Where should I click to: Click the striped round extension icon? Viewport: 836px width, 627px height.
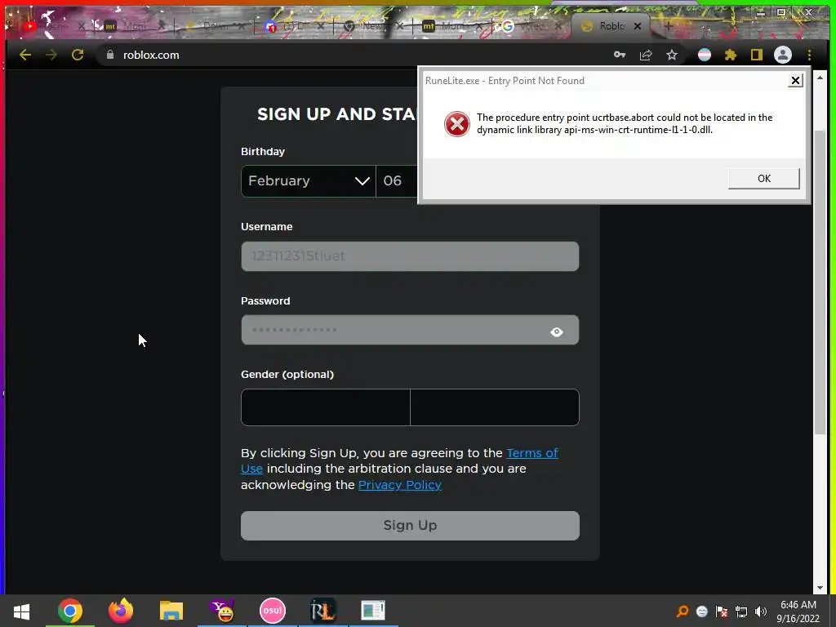click(705, 55)
